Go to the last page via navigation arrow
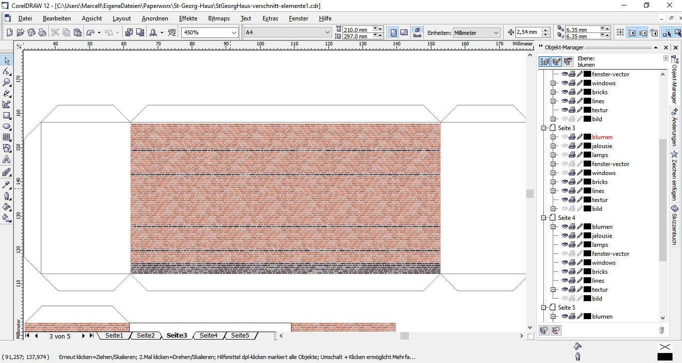 point(91,336)
